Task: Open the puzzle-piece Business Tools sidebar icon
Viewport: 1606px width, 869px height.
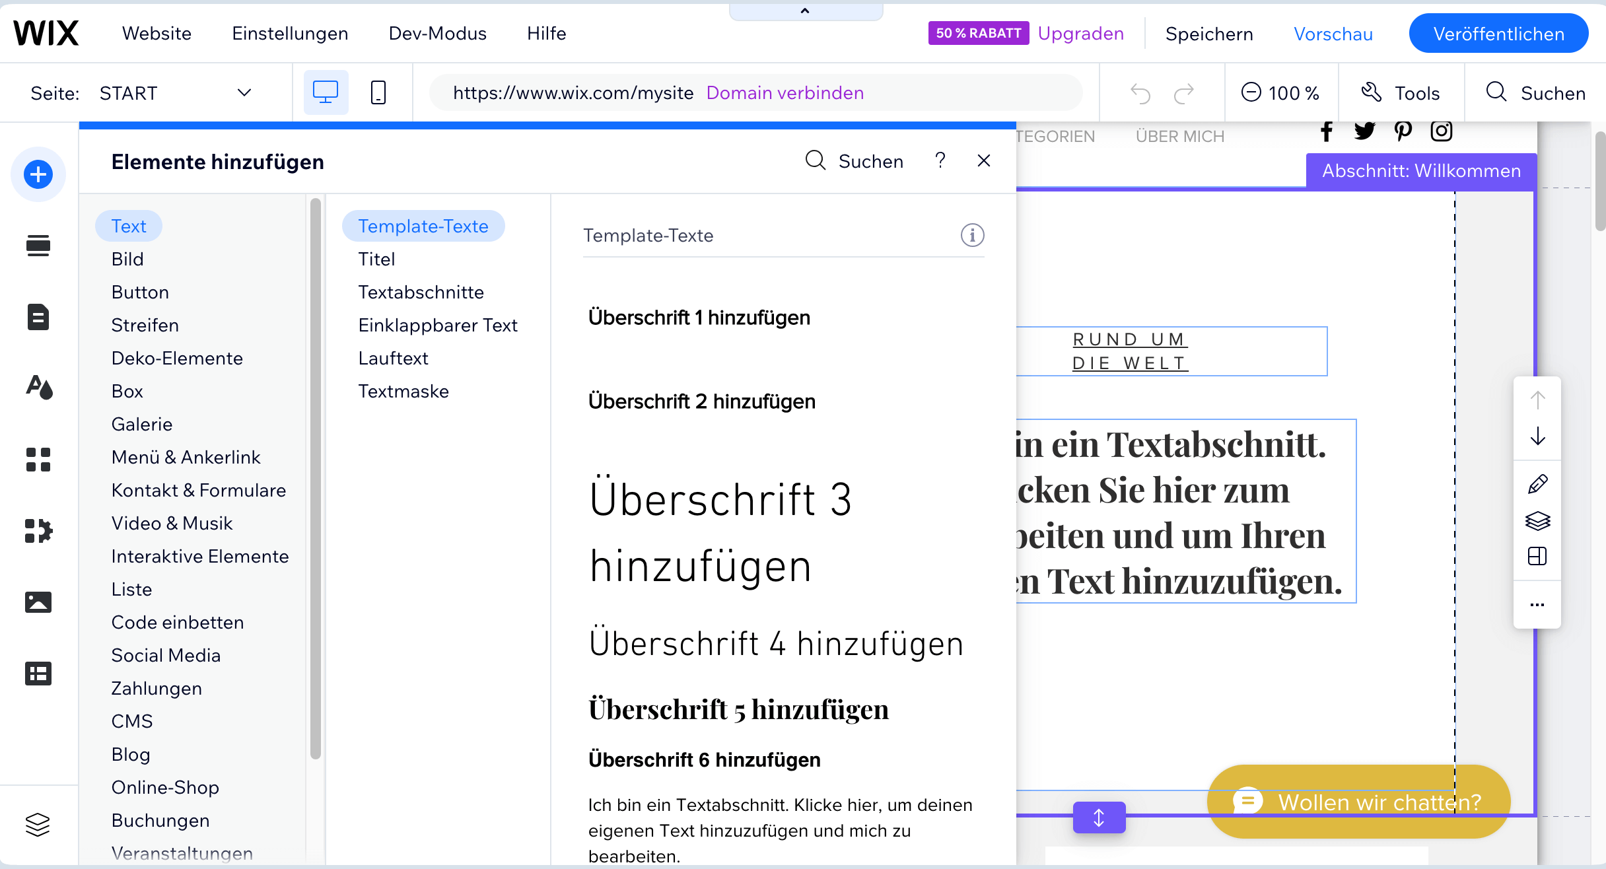Action: click(38, 531)
